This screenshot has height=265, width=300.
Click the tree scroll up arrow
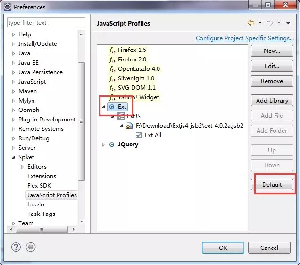82,34
